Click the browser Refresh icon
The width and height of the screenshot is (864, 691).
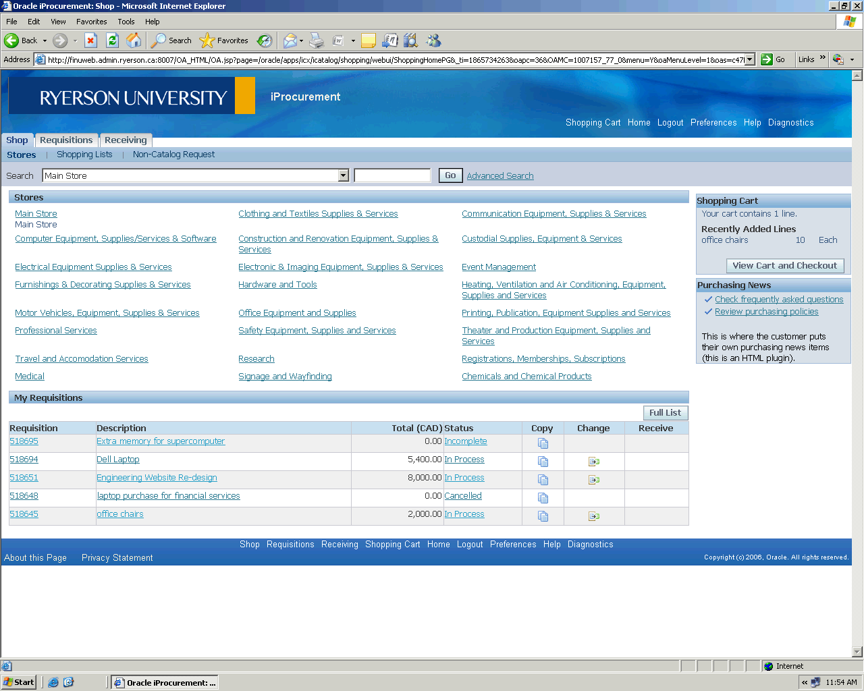[113, 40]
